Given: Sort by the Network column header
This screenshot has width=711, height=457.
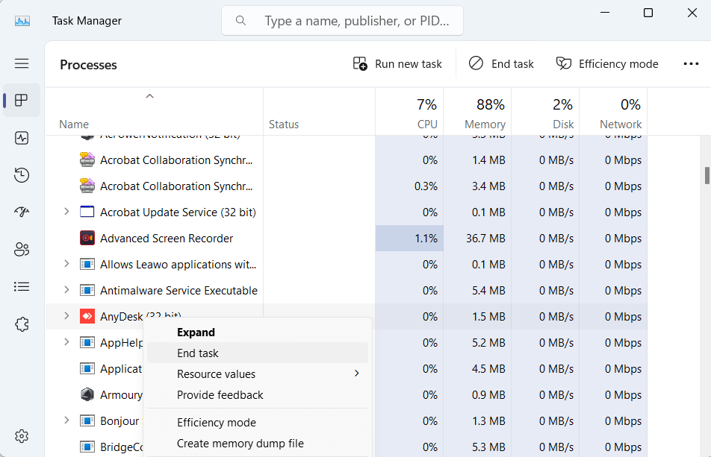Looking at the screenshot, I should coord(613,112).
